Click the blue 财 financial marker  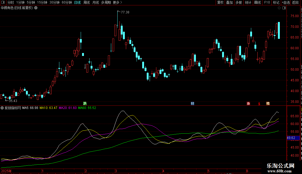point(192,104)
